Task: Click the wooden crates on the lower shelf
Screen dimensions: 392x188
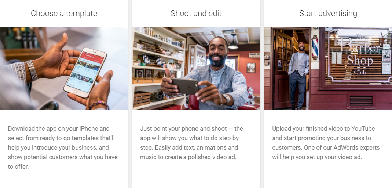Action: 142,99
